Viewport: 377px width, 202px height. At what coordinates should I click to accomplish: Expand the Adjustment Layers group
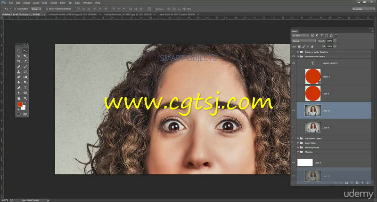298,138
